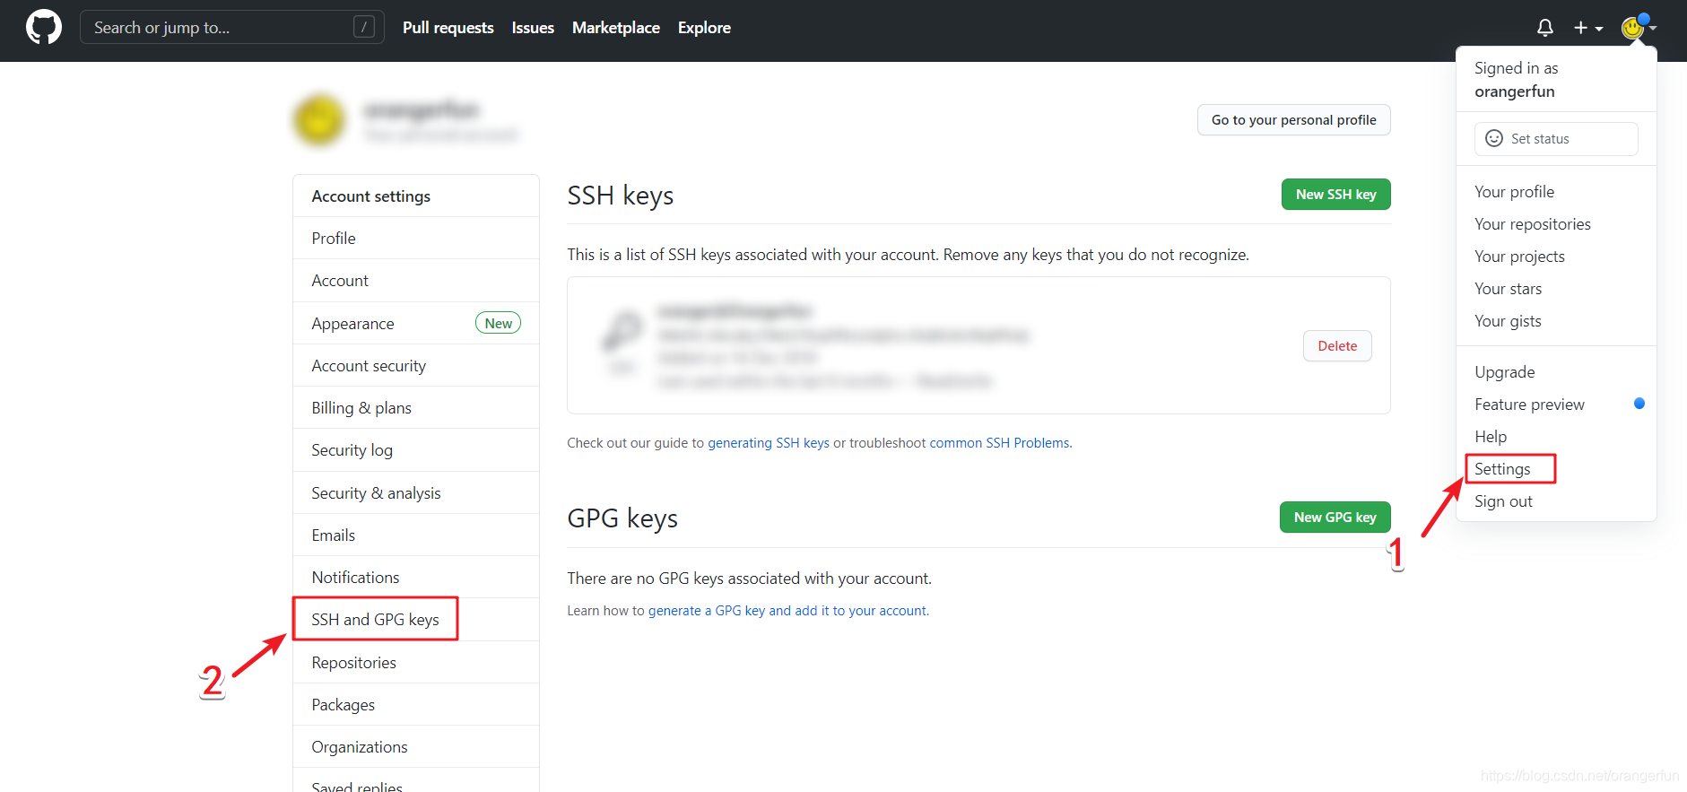Open the notifications bell

coord(1544,28)
